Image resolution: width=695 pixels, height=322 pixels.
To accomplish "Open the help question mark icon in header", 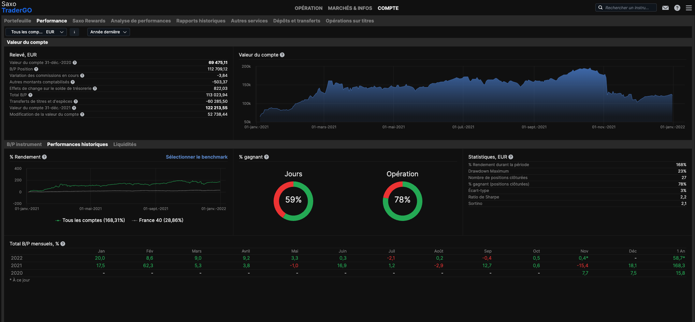I will pos(677,8).
